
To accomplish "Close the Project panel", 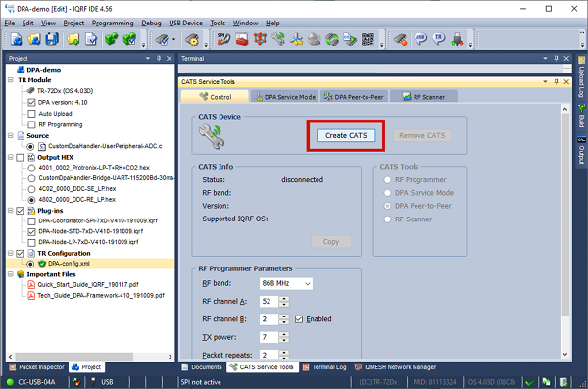I will pos(170,58).
